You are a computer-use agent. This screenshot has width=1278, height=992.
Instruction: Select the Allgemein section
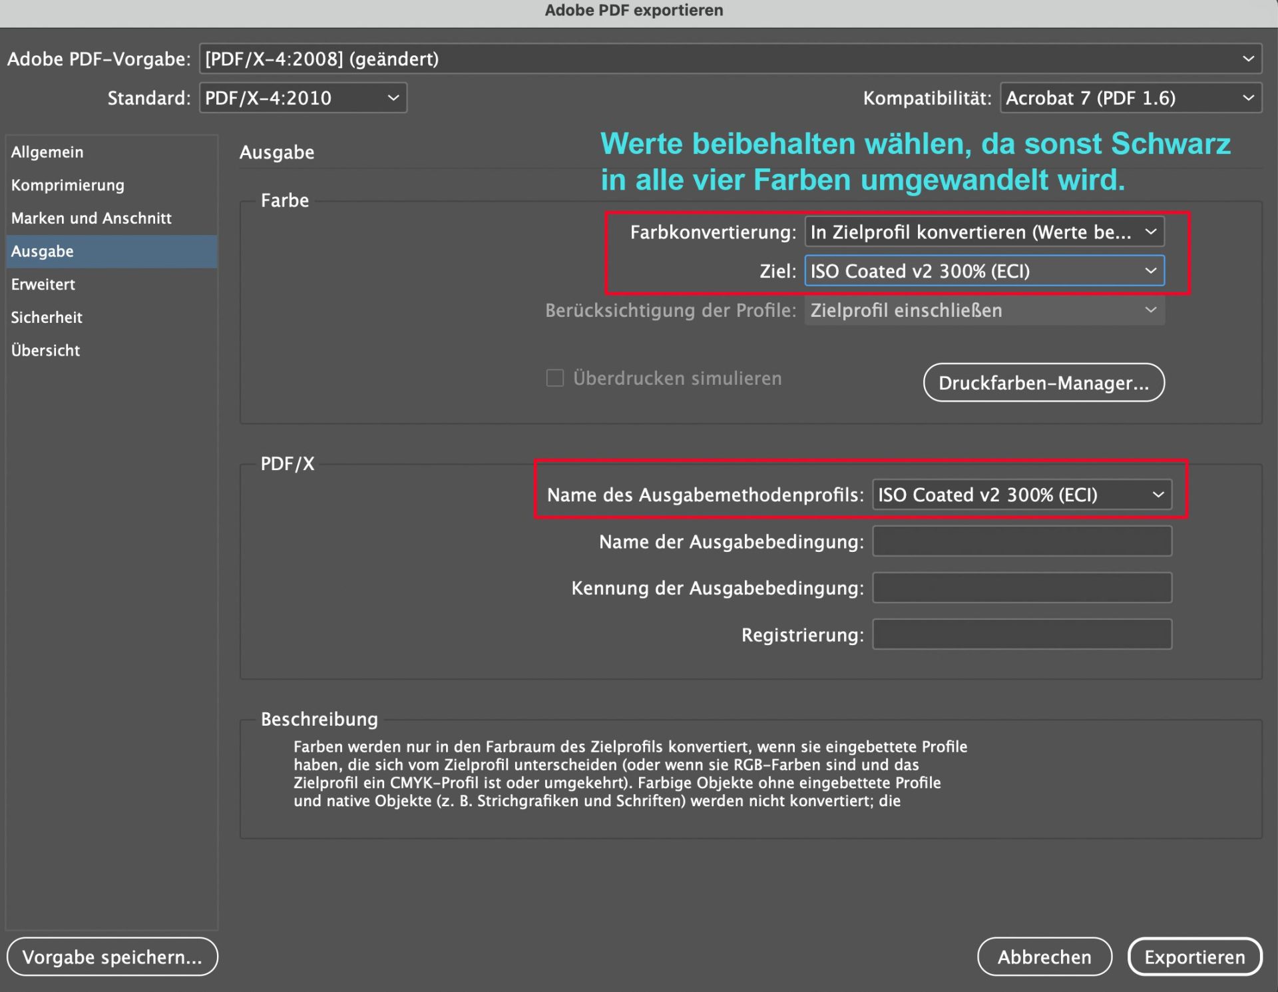[112, 152]
